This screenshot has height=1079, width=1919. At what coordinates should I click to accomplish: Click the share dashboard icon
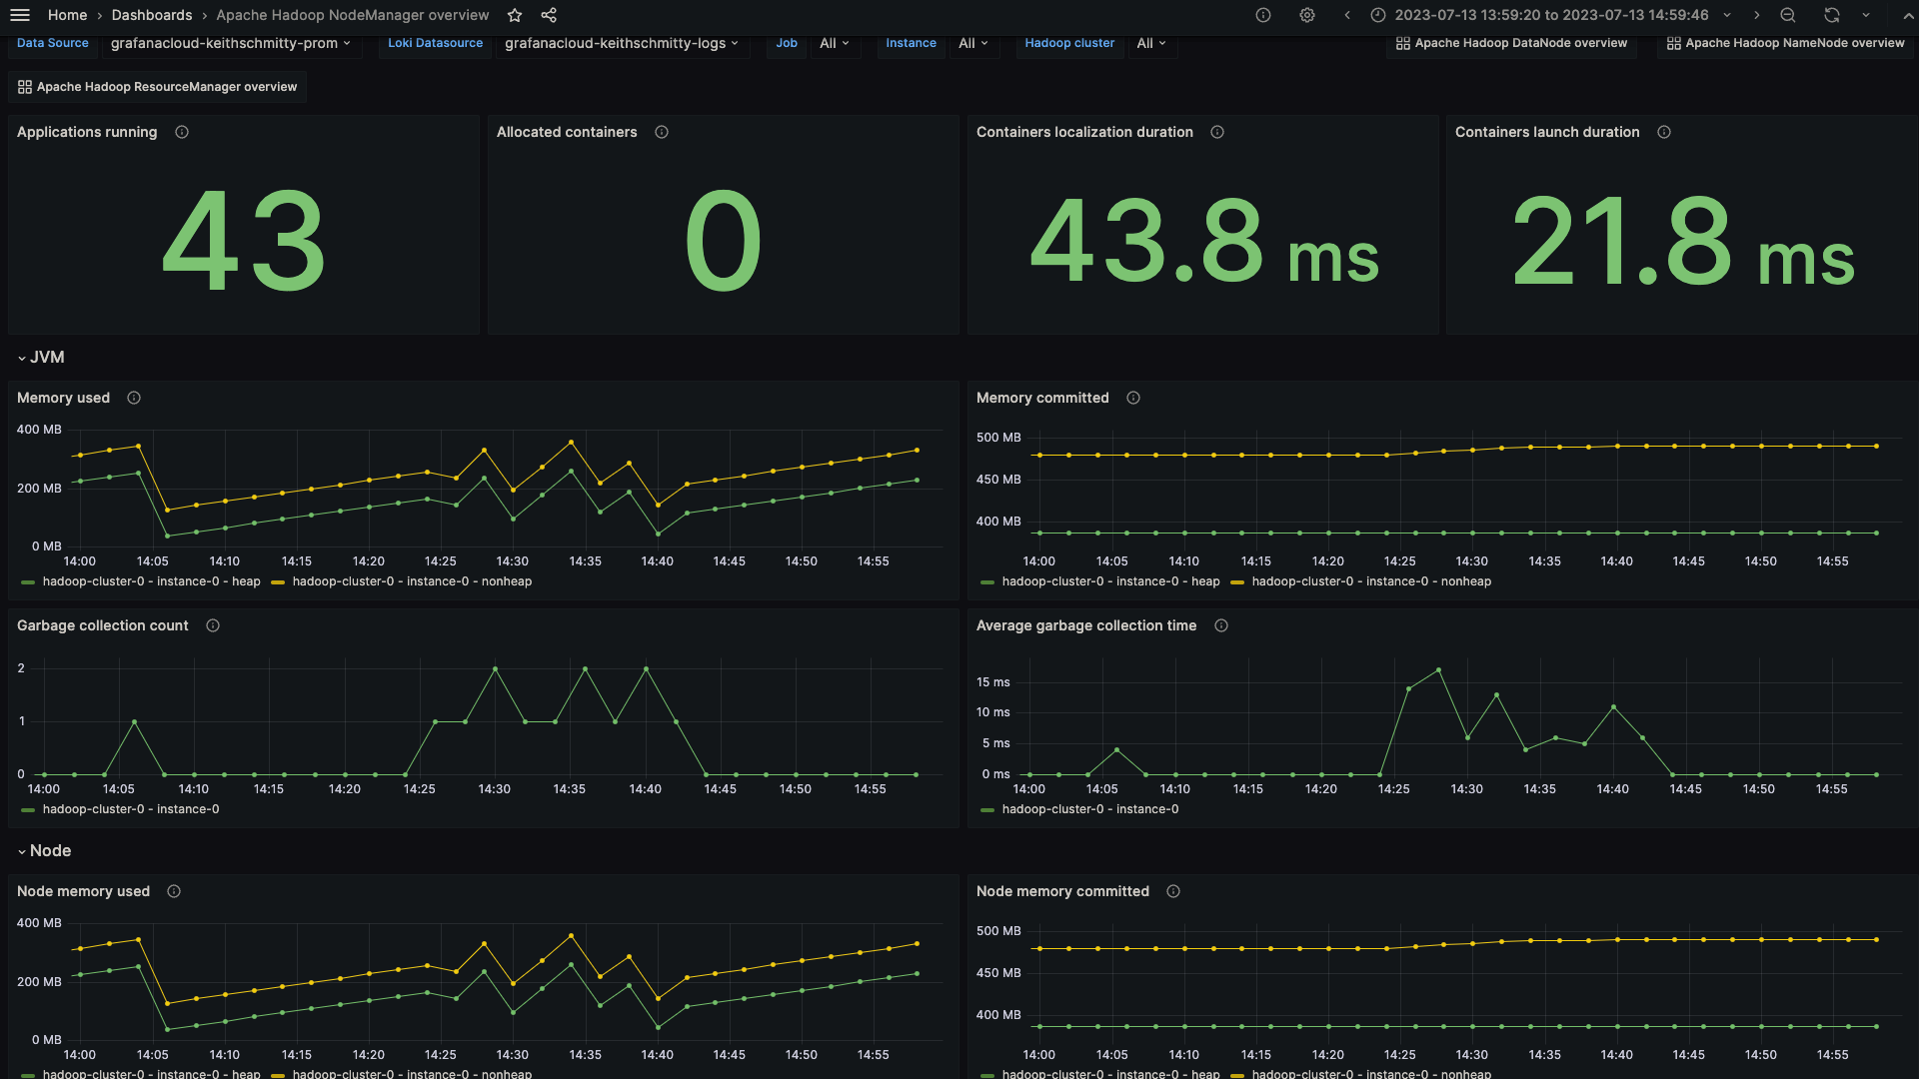point(549,15)
